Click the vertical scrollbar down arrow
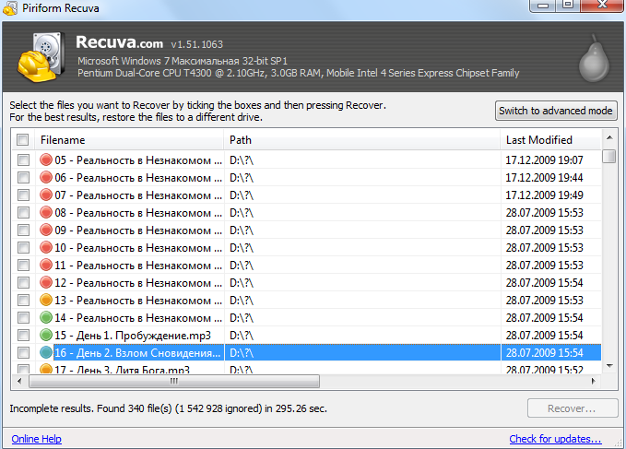The image size is (626, 449). tap(609, 366)
